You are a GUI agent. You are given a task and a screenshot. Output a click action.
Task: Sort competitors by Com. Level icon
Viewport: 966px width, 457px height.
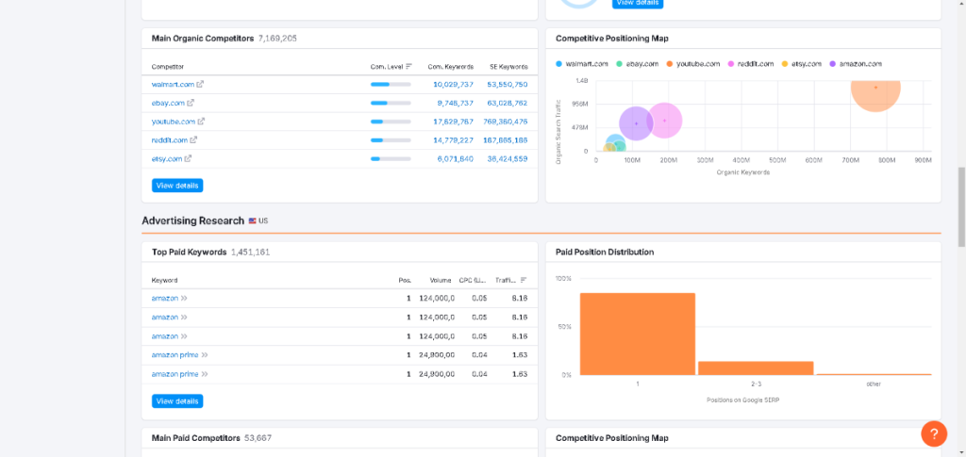(x=408, y=67)
